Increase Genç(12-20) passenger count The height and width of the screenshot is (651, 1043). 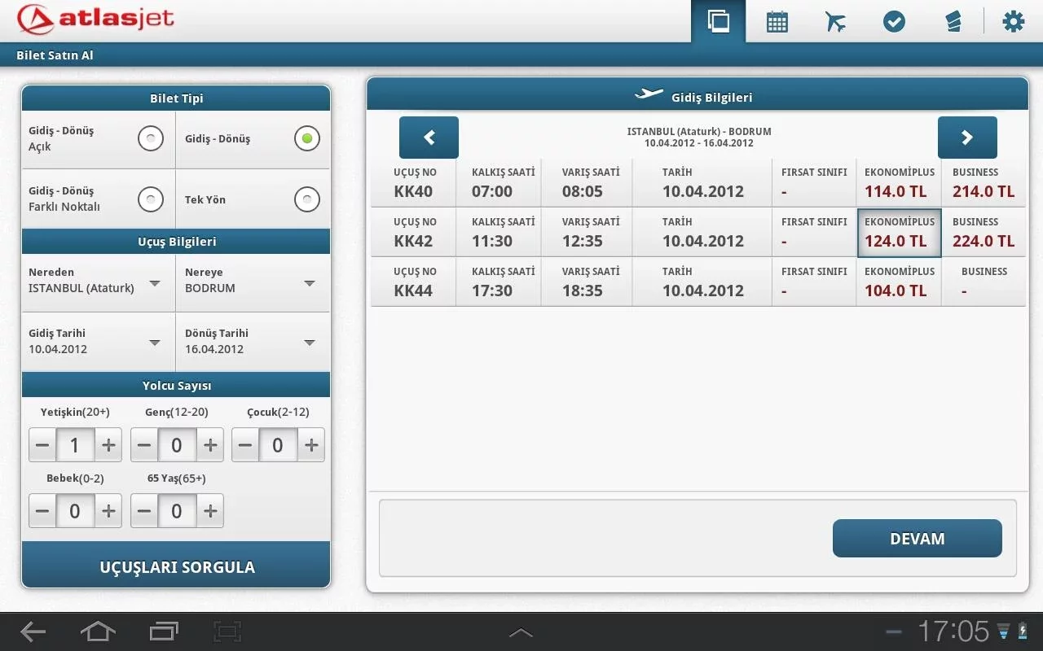210,445
